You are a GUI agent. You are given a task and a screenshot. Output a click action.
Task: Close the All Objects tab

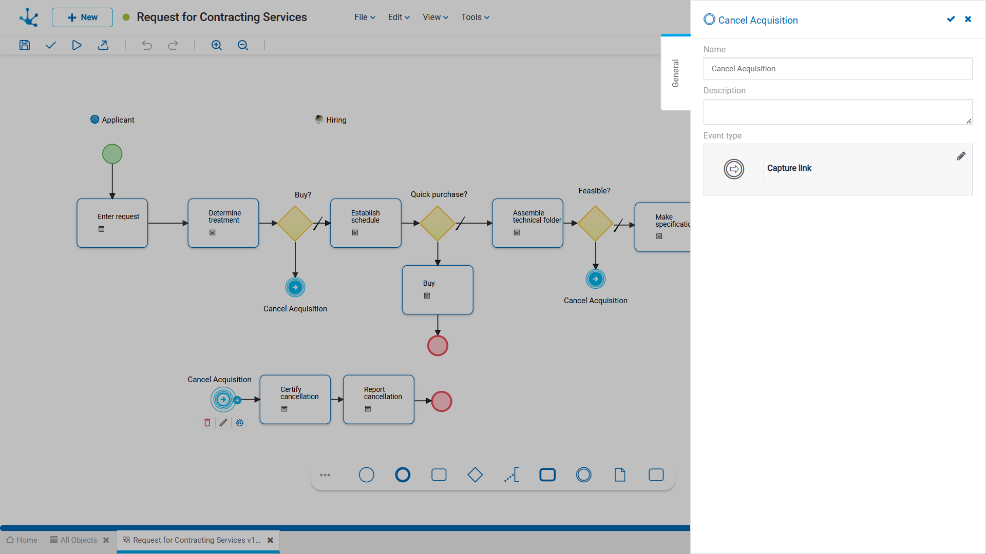[106, 540]
